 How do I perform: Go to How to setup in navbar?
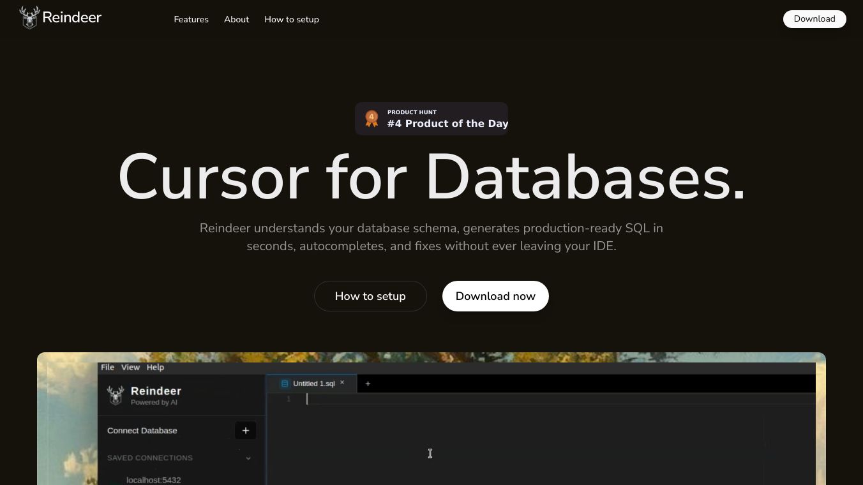[x=292, y=19]
